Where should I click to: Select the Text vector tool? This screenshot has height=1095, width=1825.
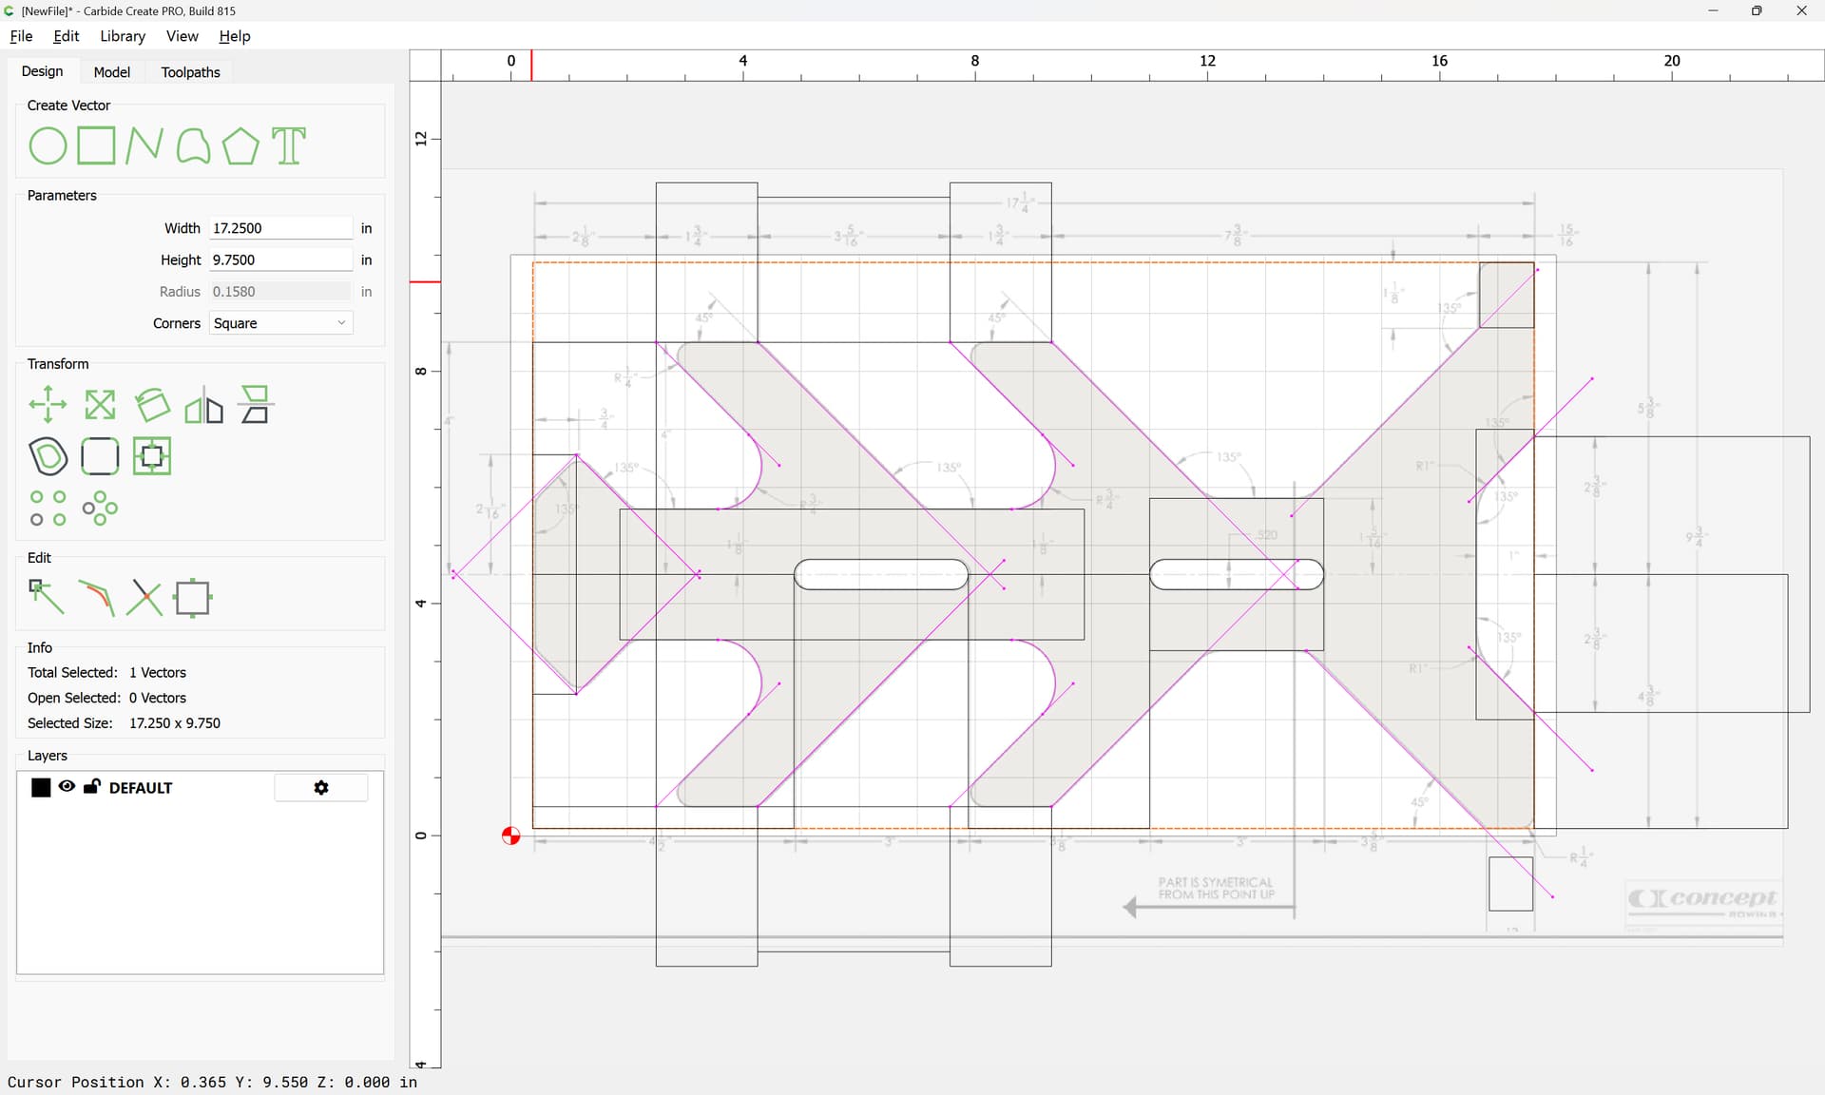point(289,146)
